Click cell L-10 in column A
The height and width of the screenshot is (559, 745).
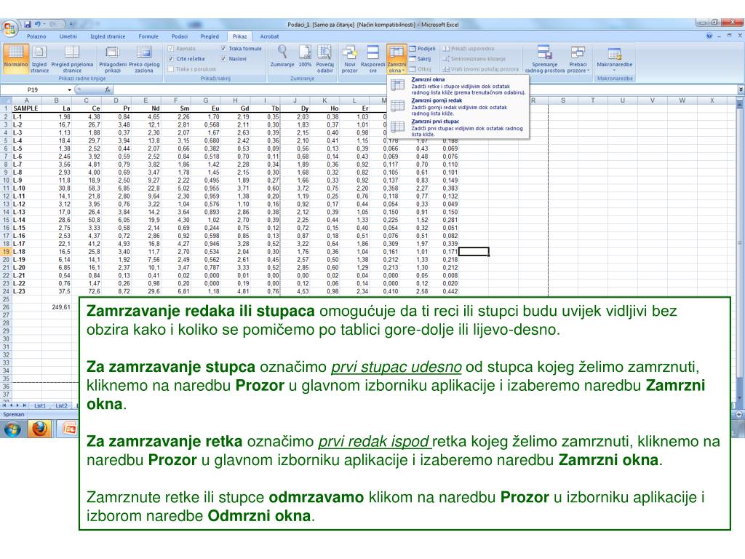point(27,189)
